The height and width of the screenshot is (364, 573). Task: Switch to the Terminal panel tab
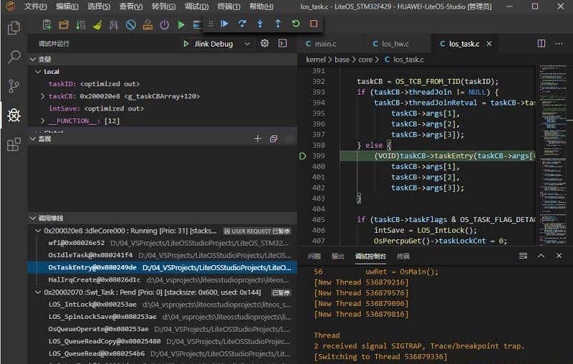403,257
